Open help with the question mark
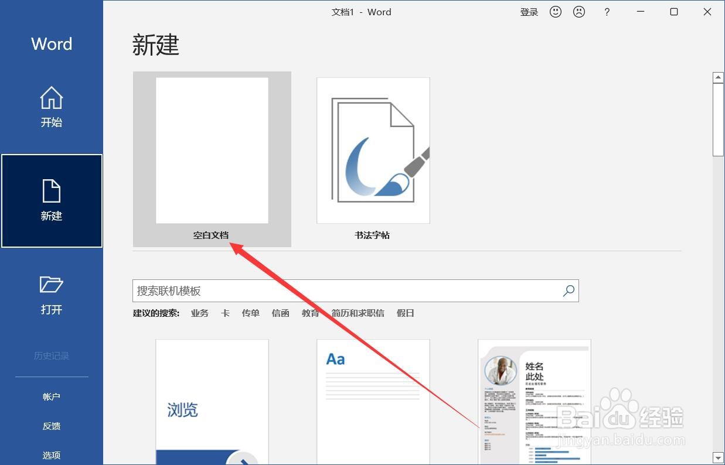Viewport: 725px width, 465px height. pyautogui.click(x=607, y=12)
